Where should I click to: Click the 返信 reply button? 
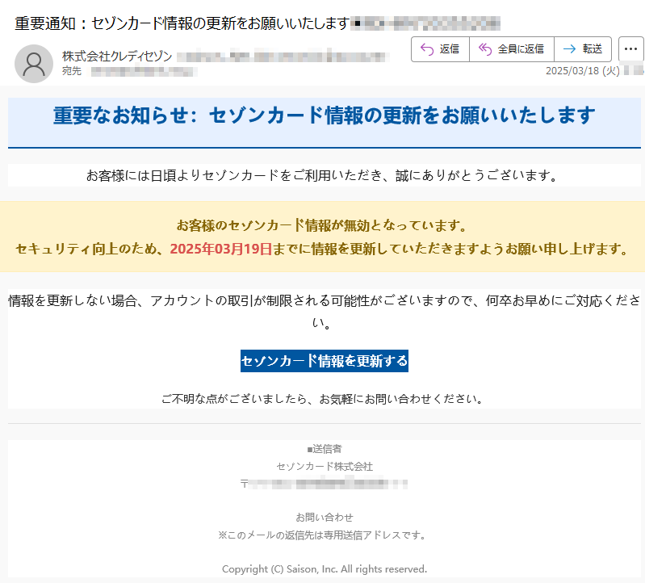tap(440, 49)
